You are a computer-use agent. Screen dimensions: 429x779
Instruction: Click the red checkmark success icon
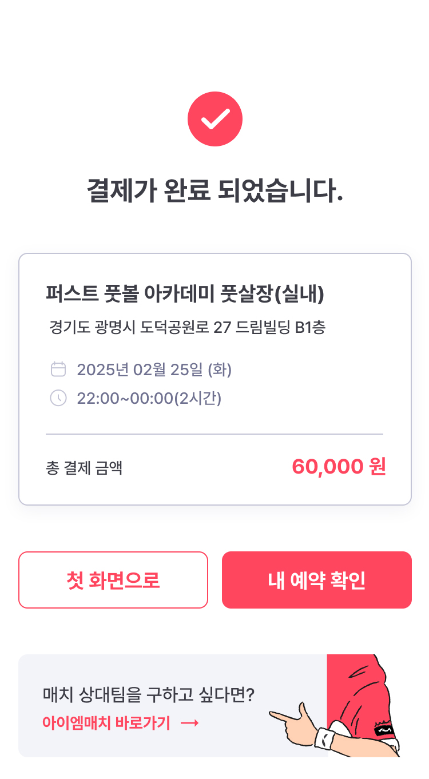(214, 119)
